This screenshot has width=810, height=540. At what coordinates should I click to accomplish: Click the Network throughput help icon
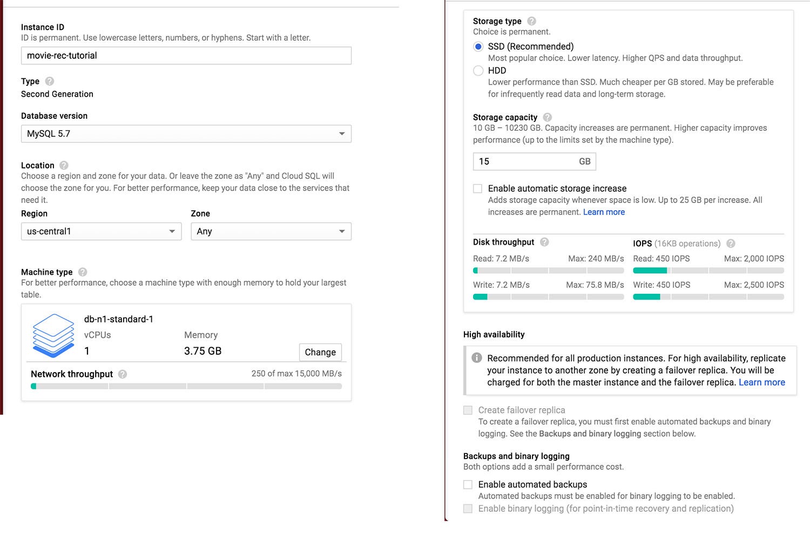pos(123,374)
